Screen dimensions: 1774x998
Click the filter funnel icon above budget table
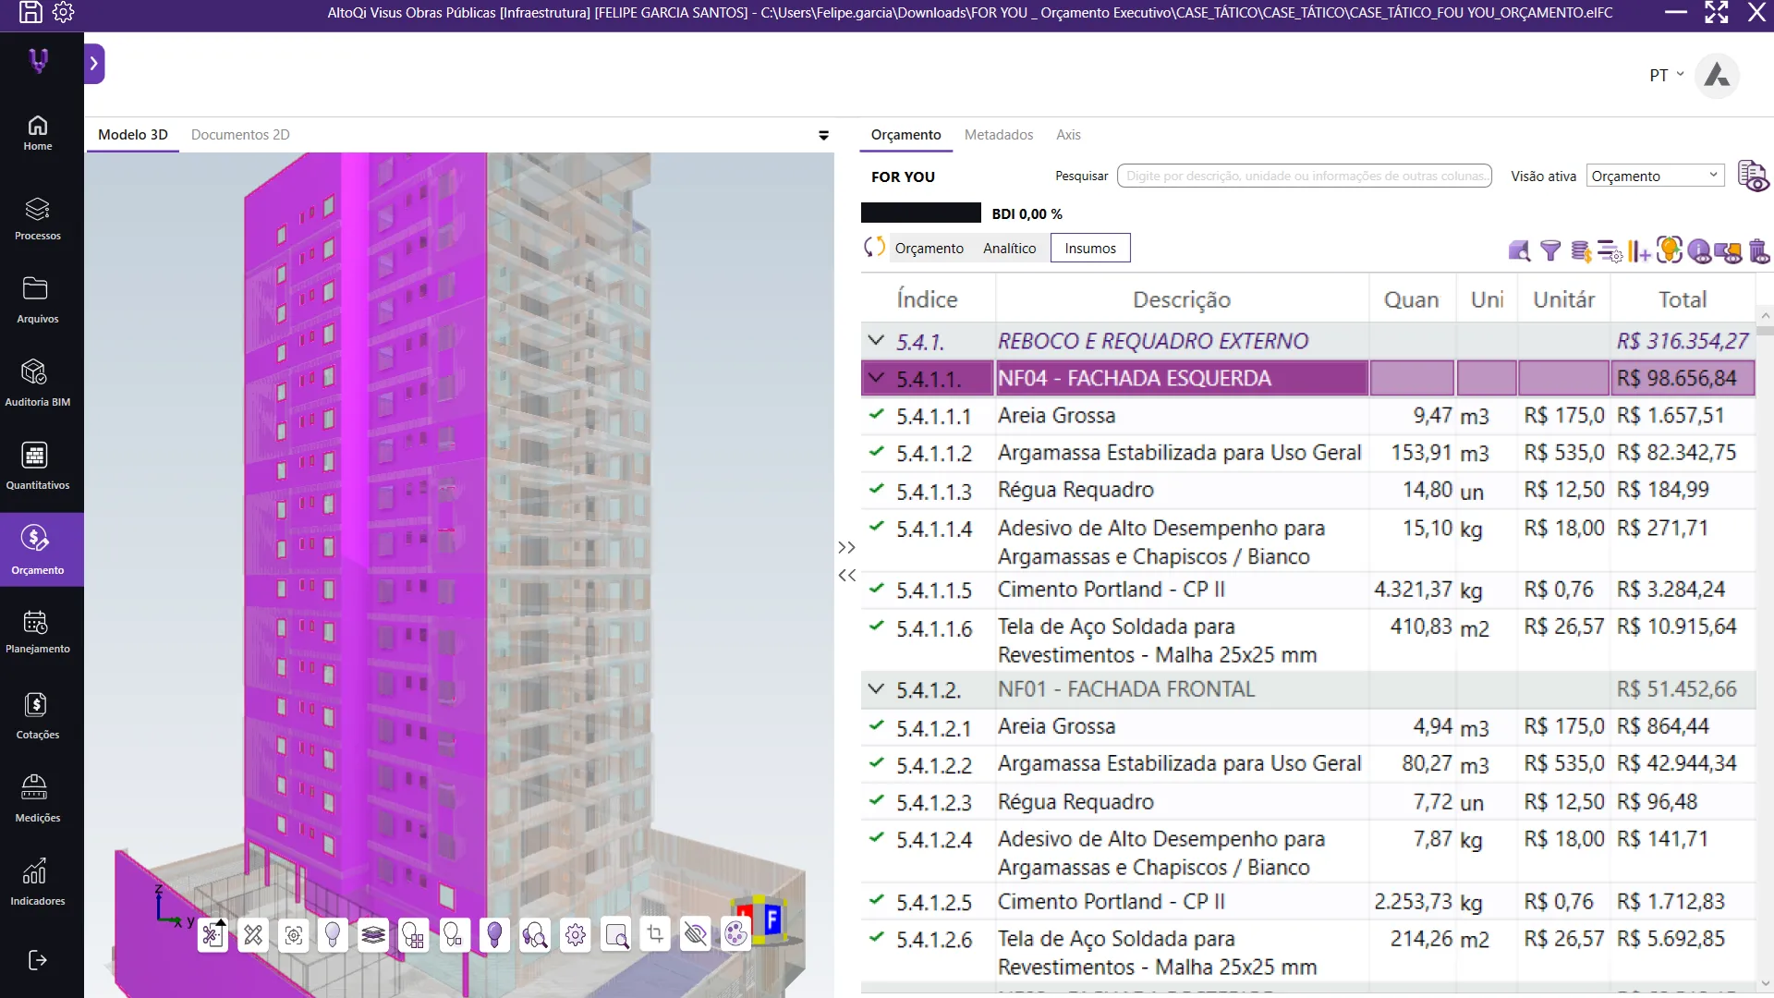tap(1550, 250)
